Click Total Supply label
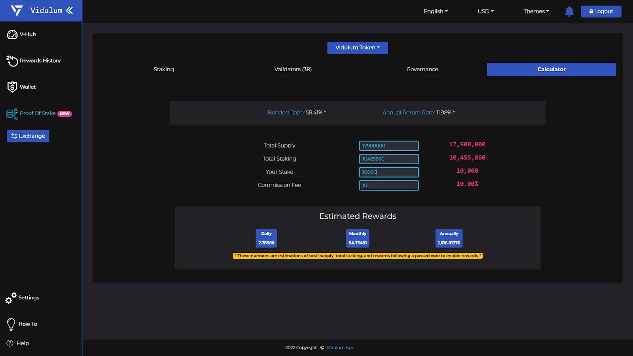The width and height of the screenshot is (633, 356). point(279,146)
